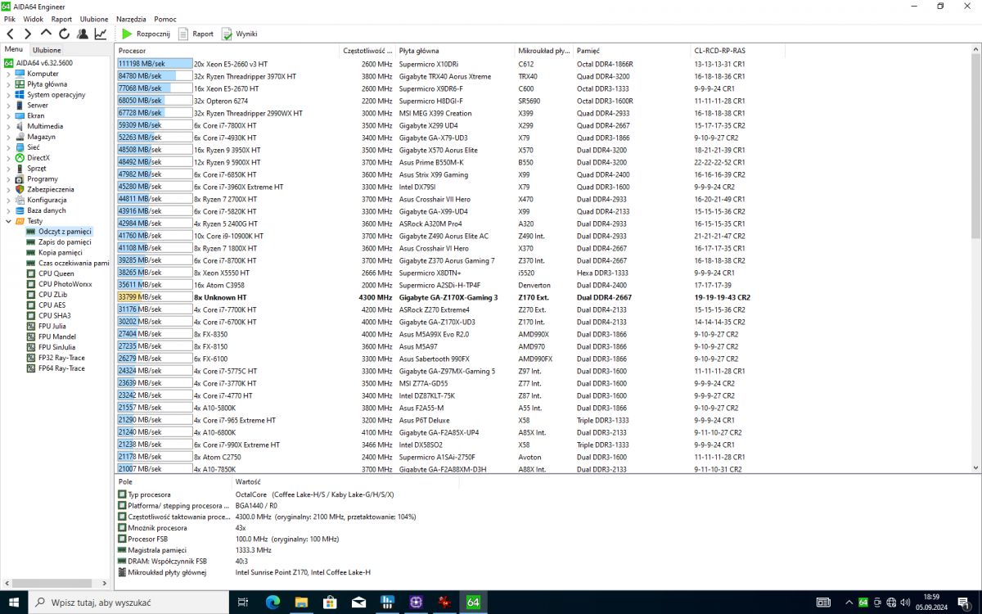This screenshot has height=614, width=982.
Task: Start the benchmark with Rozpocznij
Action: pyautogui.click(x=146, y=34)
